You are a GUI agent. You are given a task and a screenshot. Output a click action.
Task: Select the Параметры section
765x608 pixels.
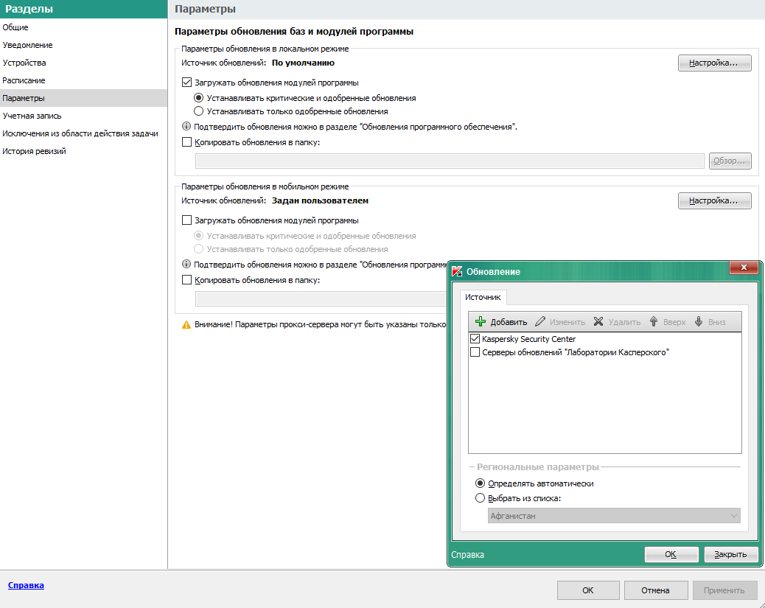83,97
